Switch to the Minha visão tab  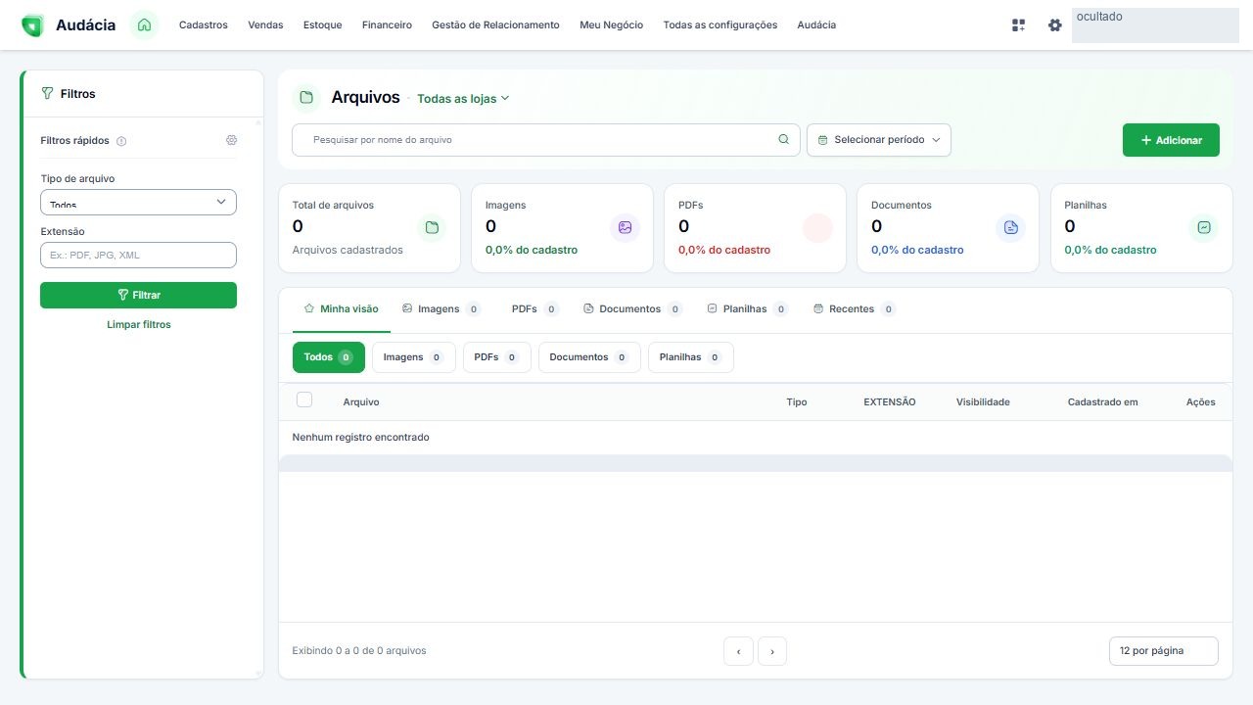341,308
